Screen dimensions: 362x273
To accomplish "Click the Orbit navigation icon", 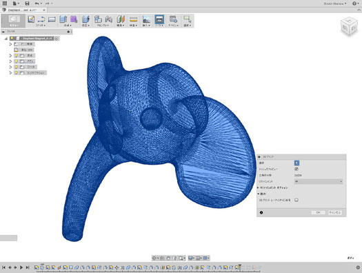I will [154, 258].
